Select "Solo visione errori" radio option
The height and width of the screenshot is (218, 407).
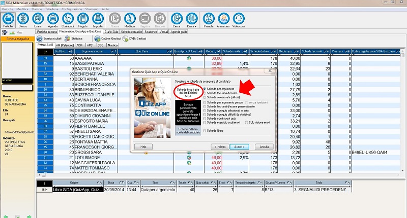[247, 122]
